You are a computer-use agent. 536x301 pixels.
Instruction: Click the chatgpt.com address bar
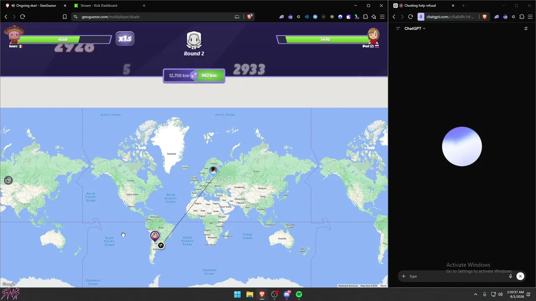click(453, 17)
